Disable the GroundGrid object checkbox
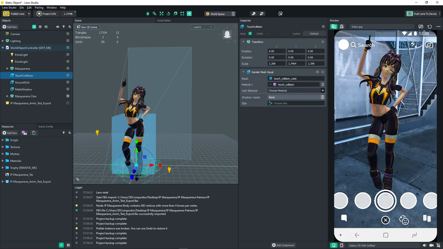This screenshot has height=249, width=443. [x=68, y=82]
